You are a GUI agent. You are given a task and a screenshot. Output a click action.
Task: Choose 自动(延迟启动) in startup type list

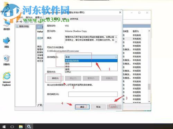(x=91, y=61)
